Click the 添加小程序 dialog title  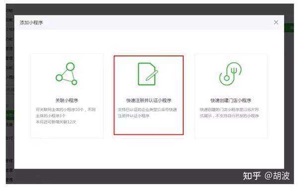31,23
